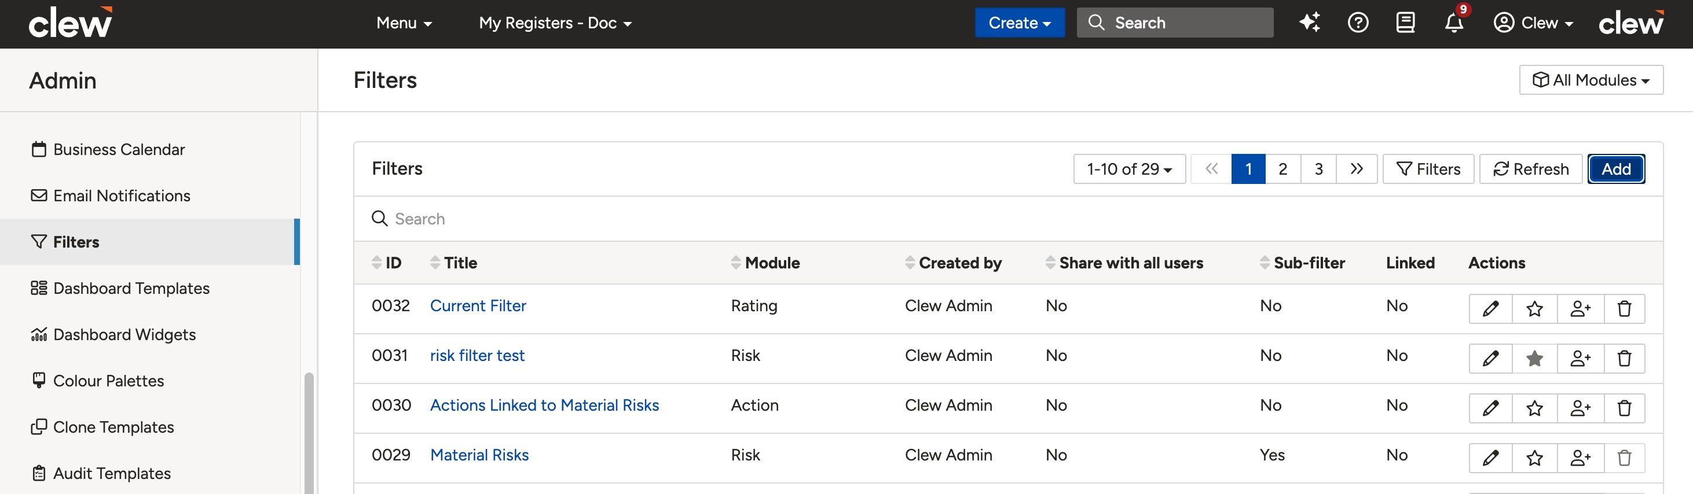The width and height of the screenshot is (1693, 494).
Task: Share the Material Risks filter
Action: coord(1581,458)
